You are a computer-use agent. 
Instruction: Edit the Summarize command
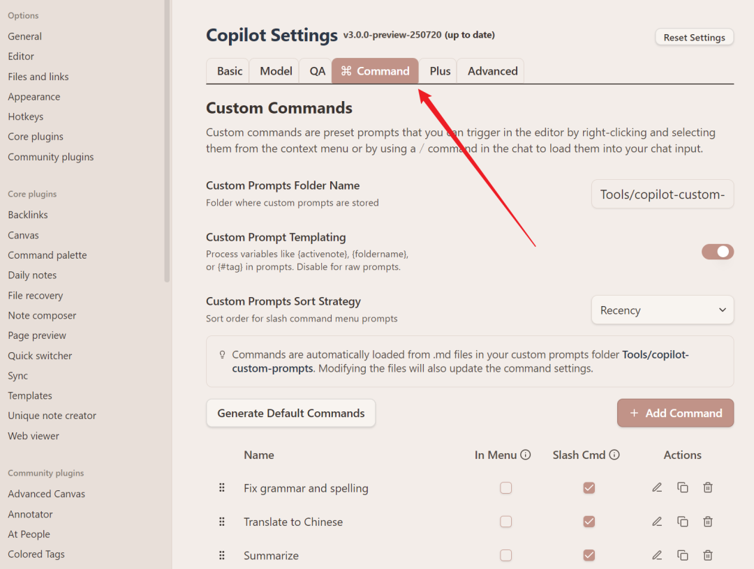[657, 555]
